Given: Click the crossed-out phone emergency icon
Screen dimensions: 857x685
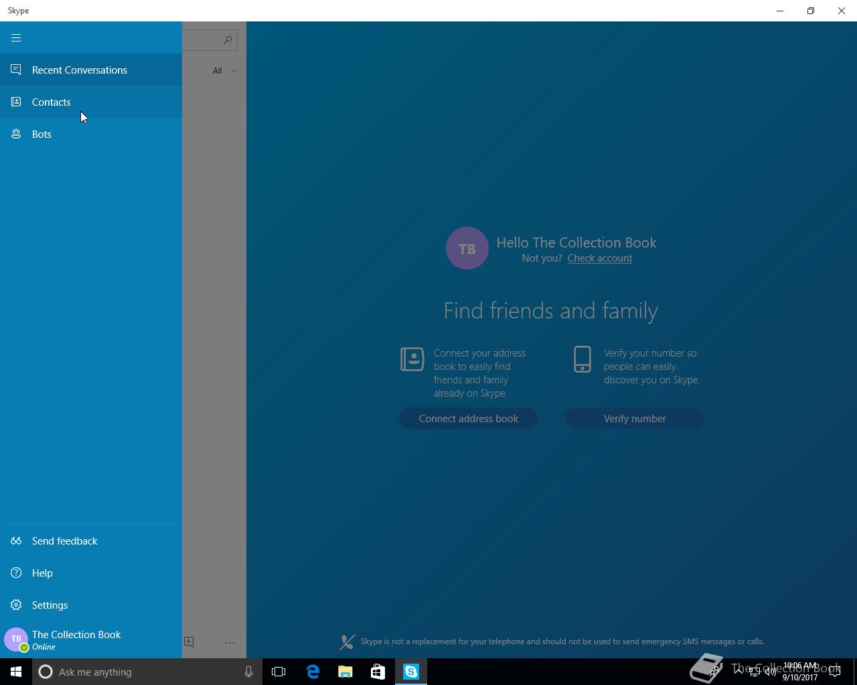Looking at the screenshot, I should tap(347, 642).
